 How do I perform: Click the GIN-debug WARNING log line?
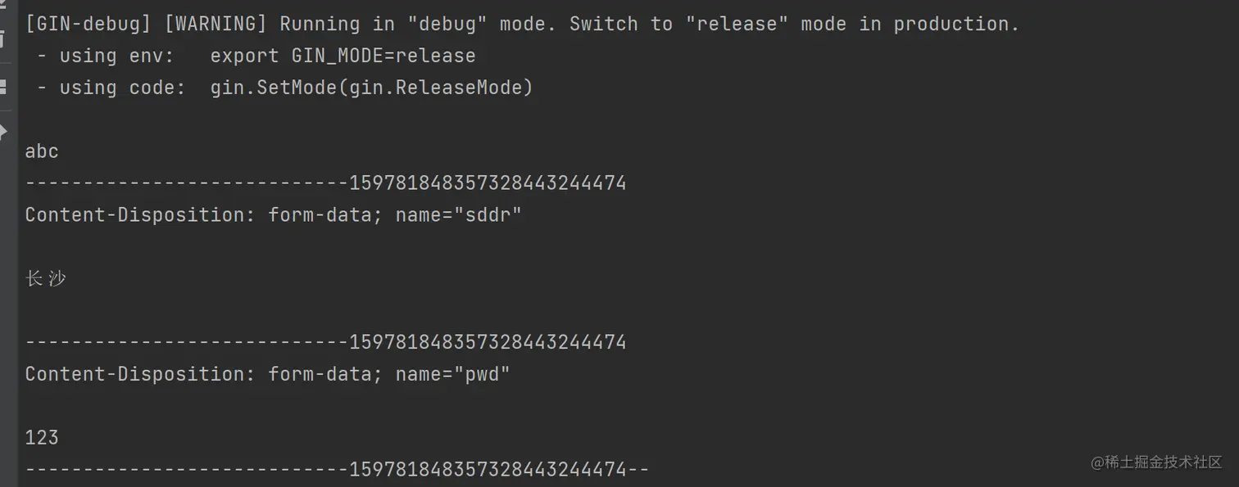point(522,24)
